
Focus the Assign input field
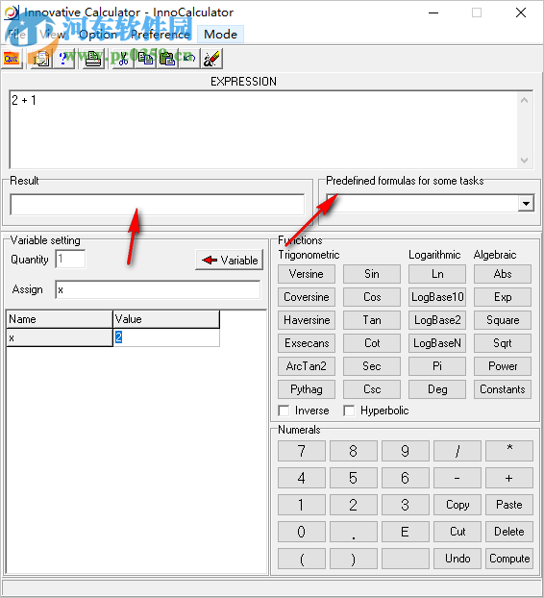pyautogui.click(x=158, y=289)
